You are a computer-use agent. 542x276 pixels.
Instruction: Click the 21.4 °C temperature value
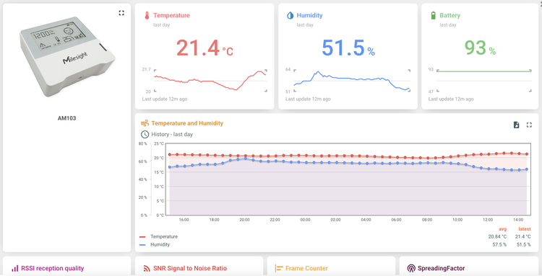pyautogui.click(x=205, y=48)
